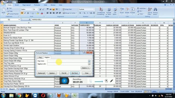Toggle Italic formatting
The width and height of the screenshot is (175, 98).
[25, 13]
